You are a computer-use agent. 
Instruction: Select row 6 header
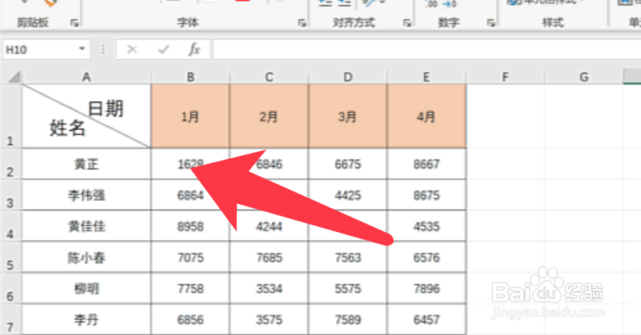pyautogui.click(x=11, y=288)
